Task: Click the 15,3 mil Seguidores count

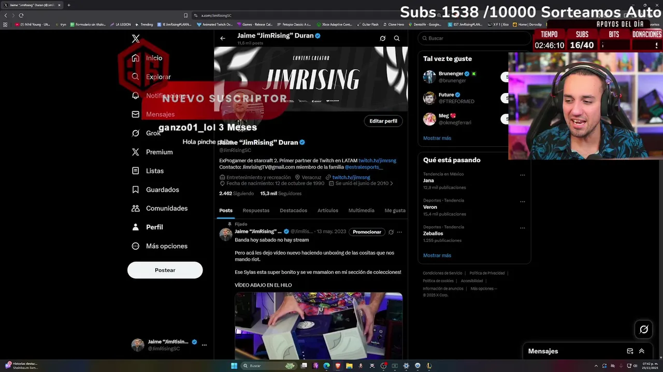Action: pyautogui.click(x=281, y=193)
